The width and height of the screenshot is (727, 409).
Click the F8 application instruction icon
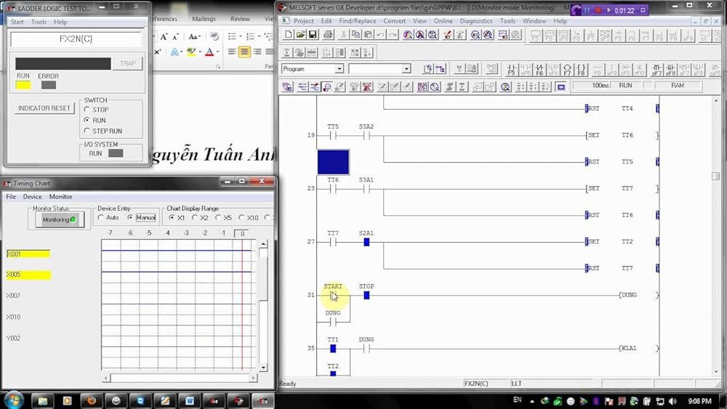pyautogui.click(x=581, y=69)
